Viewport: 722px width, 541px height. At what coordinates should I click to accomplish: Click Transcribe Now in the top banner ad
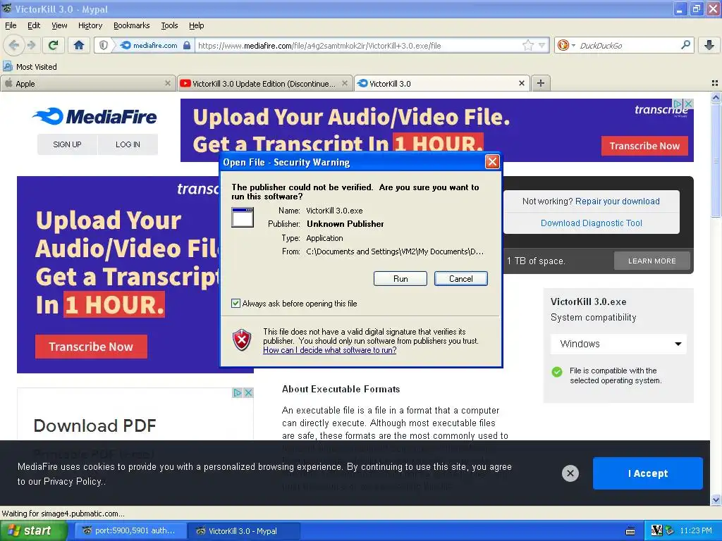tap(644, 146)
